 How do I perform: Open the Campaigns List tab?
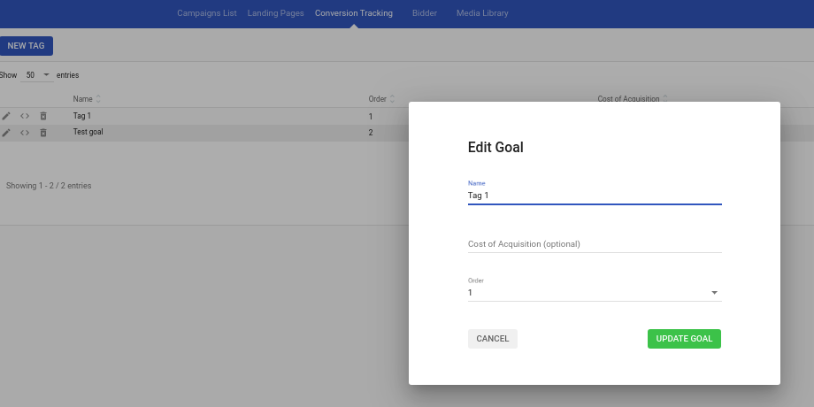(207, 13)
